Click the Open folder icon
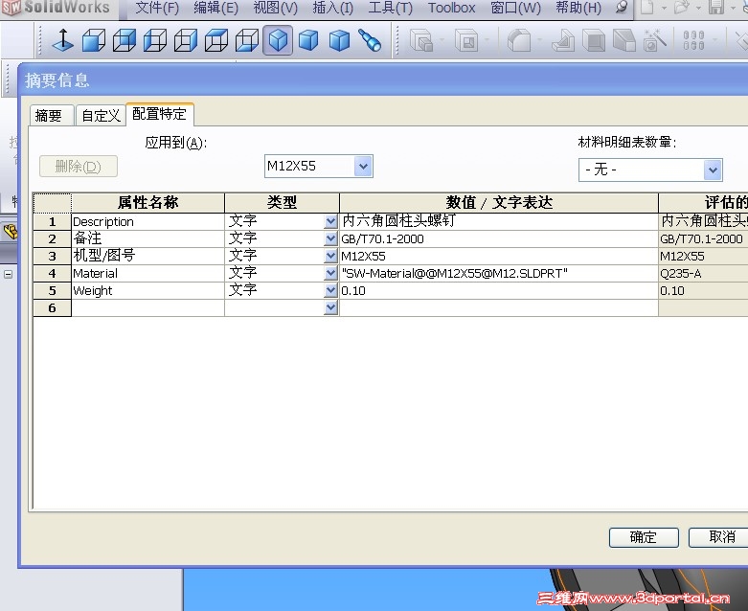 click(682, 7)
